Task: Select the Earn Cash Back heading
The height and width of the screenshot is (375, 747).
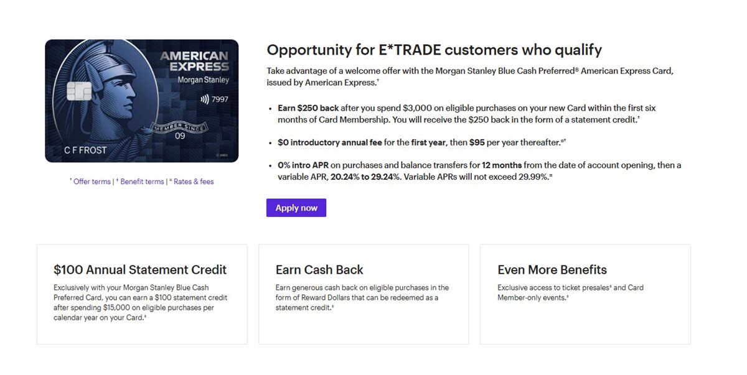Action: [x=319, y=270]
